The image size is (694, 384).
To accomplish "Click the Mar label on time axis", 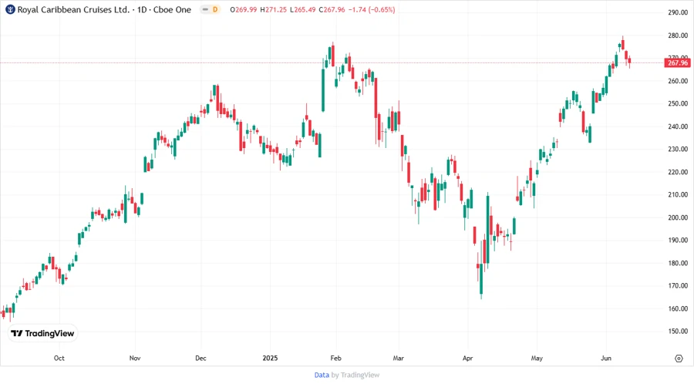I will point(399,358).
